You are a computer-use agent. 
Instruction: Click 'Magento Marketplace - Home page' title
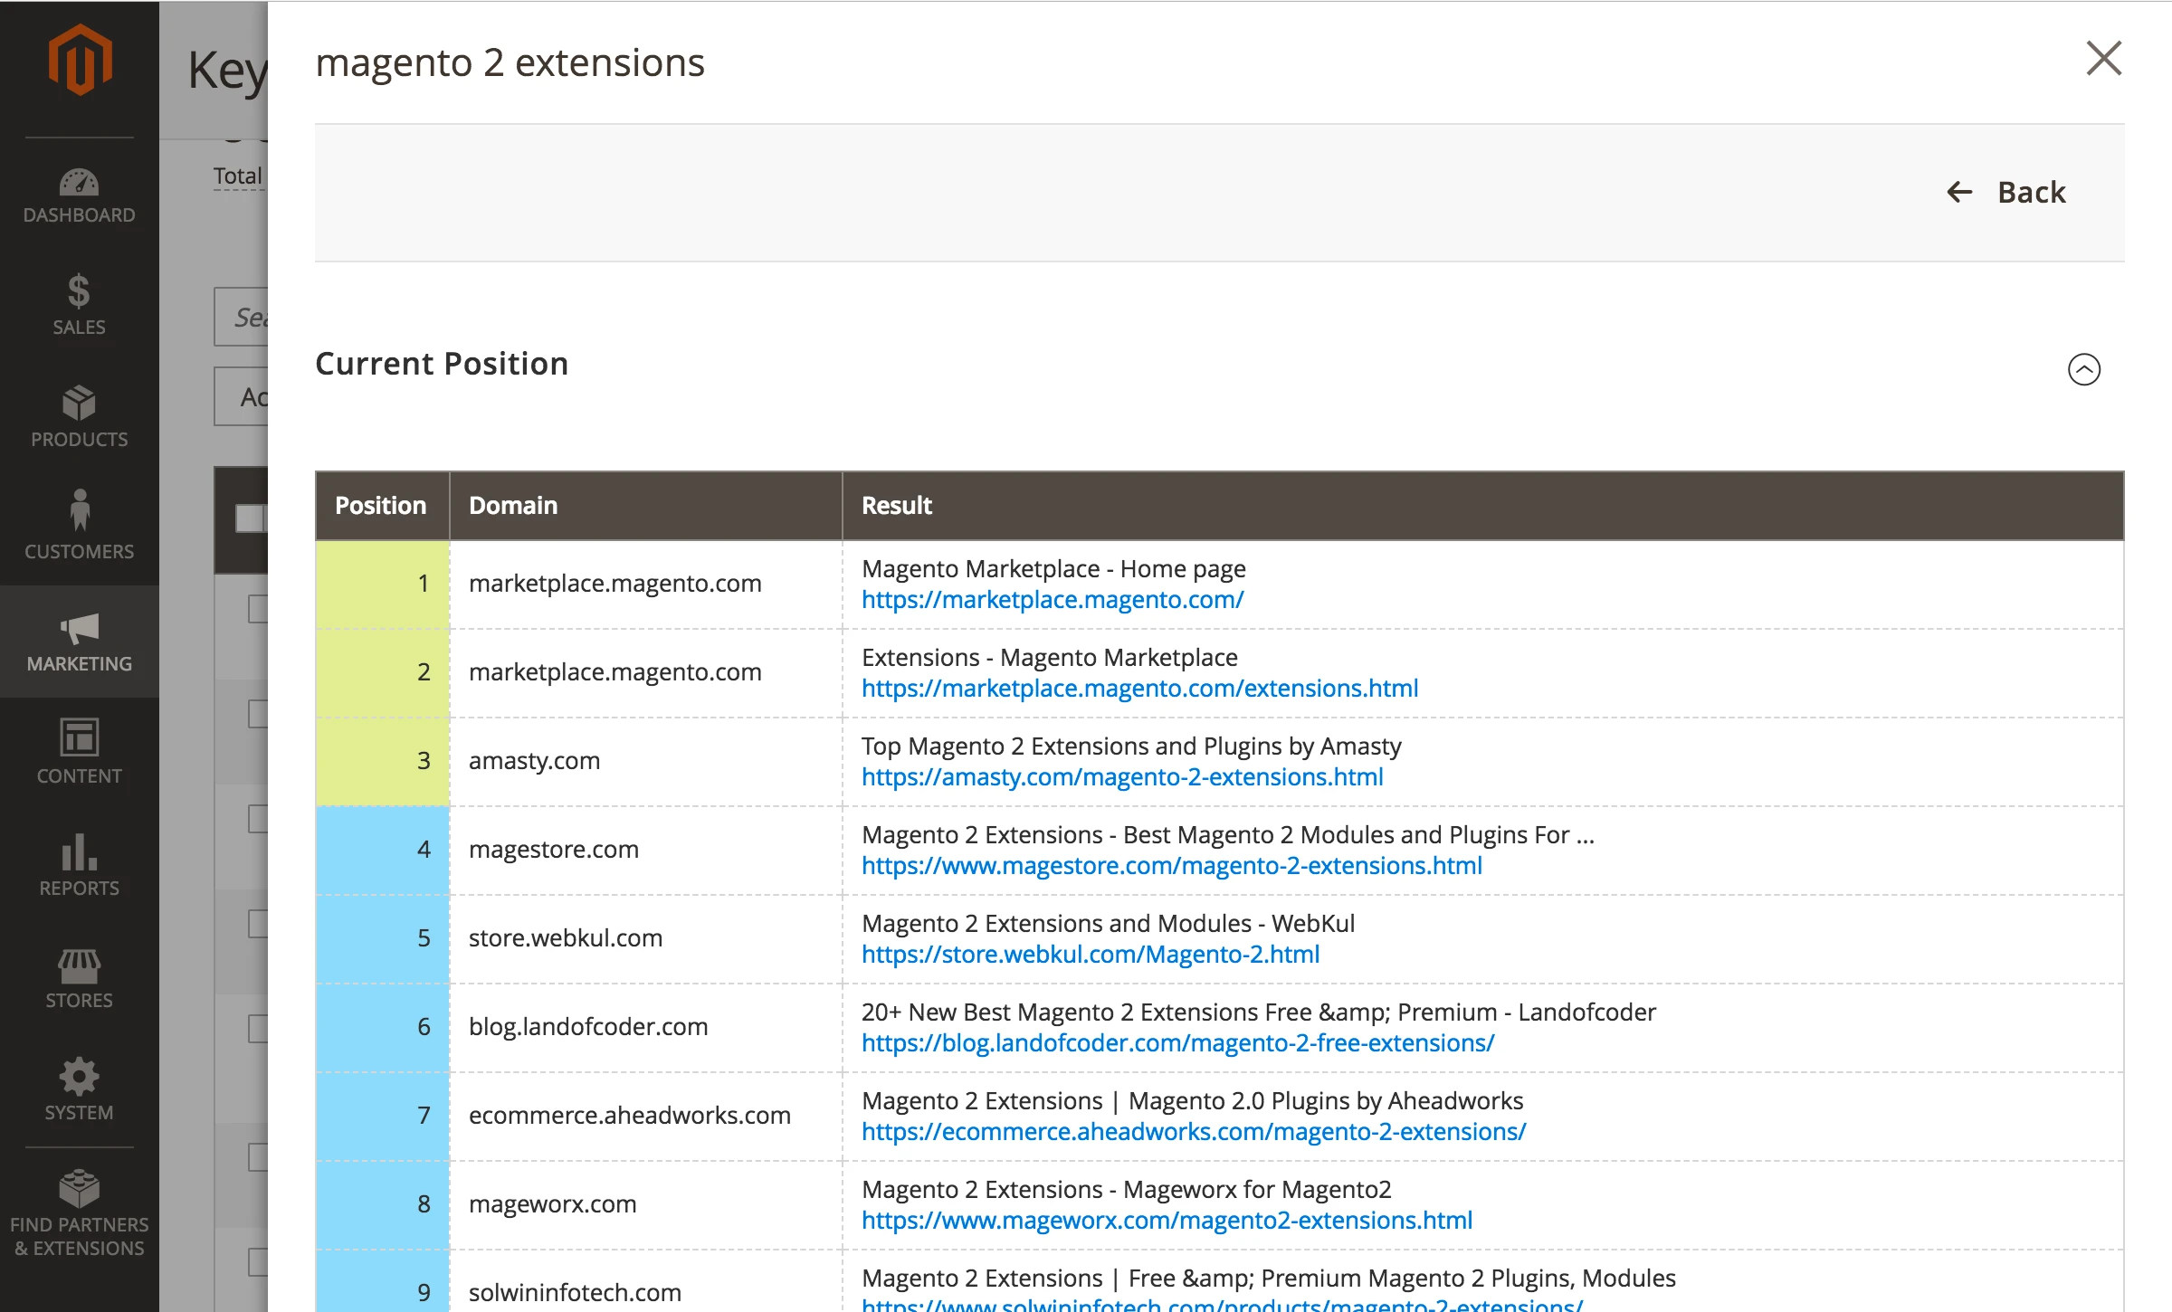tap(1053, 569)
